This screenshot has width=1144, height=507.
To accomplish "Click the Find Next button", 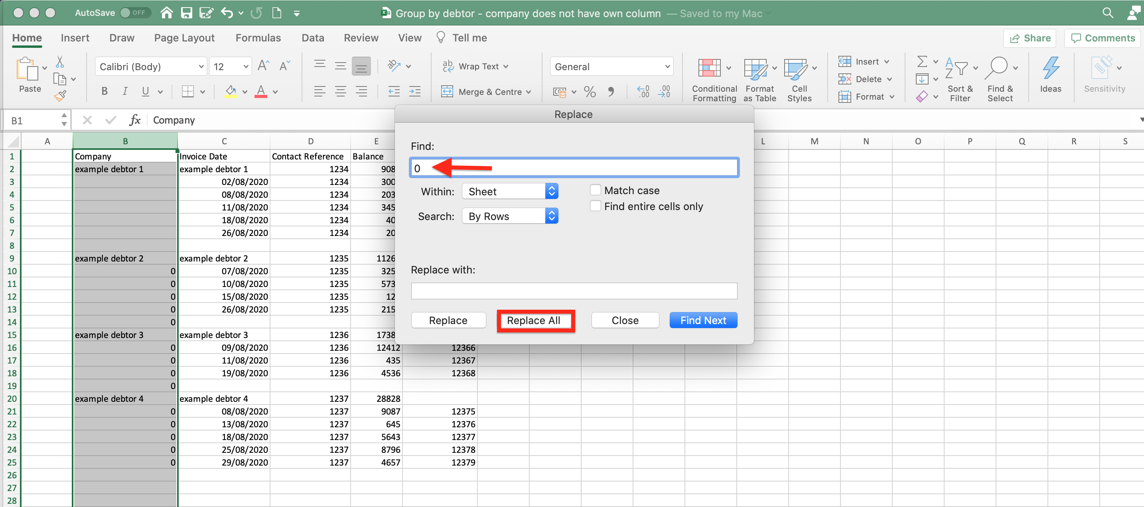I will (703, 320).
